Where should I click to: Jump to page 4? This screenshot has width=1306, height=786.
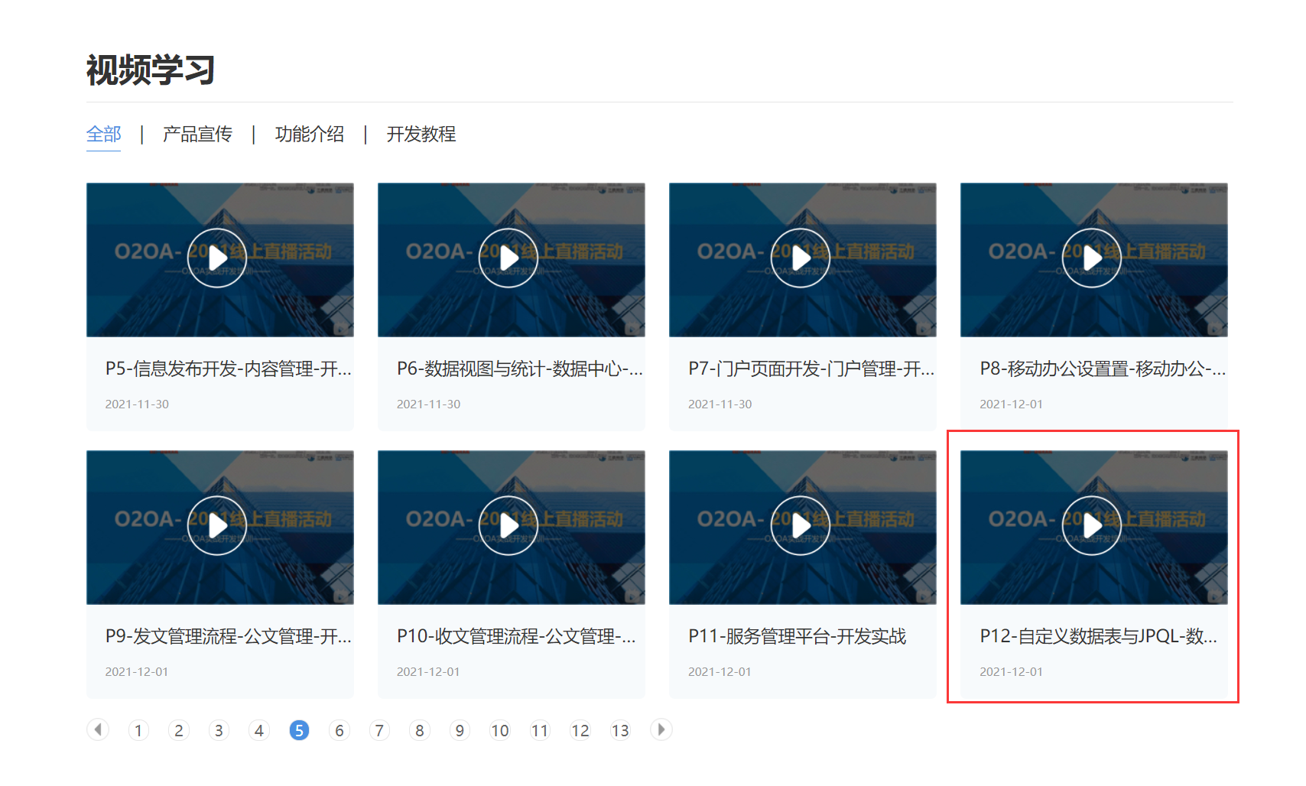pos(259,730)
